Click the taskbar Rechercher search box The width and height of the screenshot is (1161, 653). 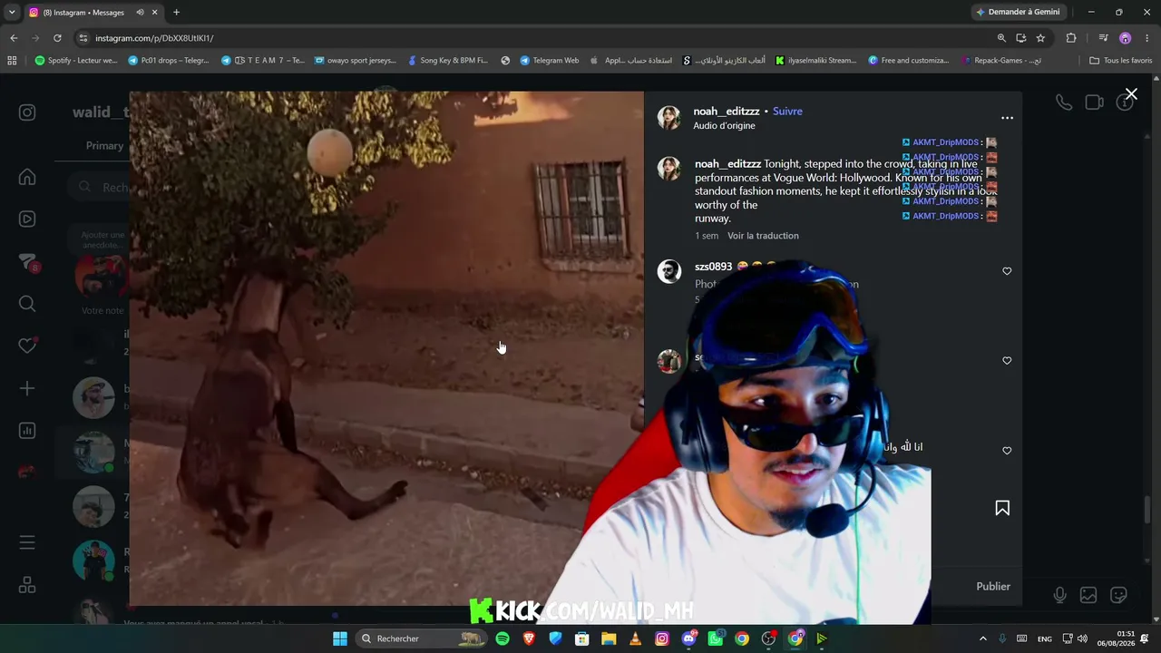click(422, 638)
